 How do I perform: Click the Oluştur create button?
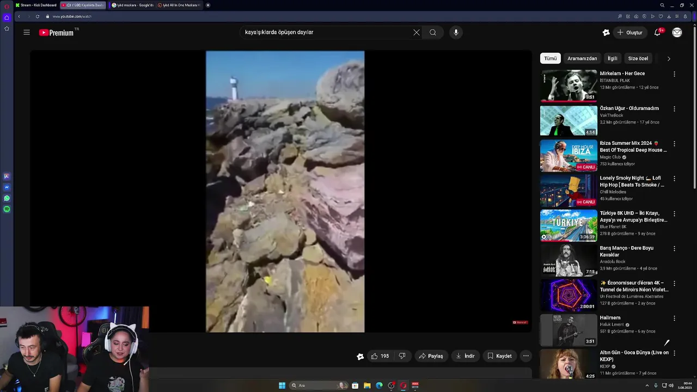pos(629,33)
